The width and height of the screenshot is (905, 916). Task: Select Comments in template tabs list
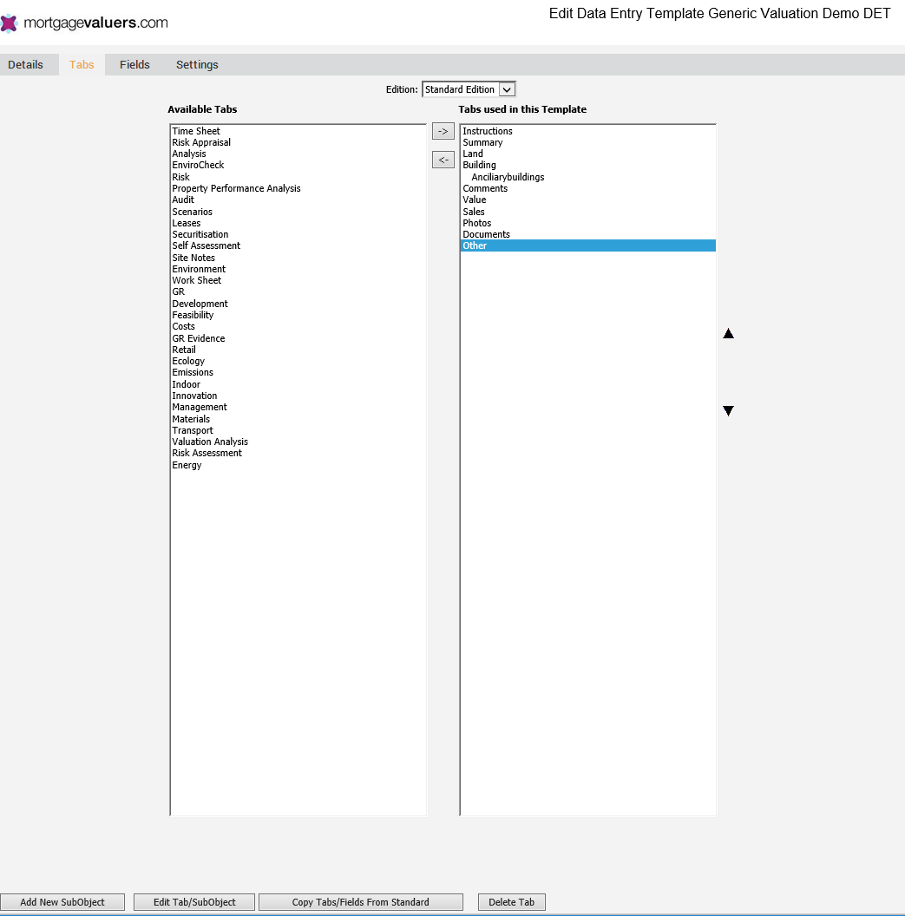(588, 188)
